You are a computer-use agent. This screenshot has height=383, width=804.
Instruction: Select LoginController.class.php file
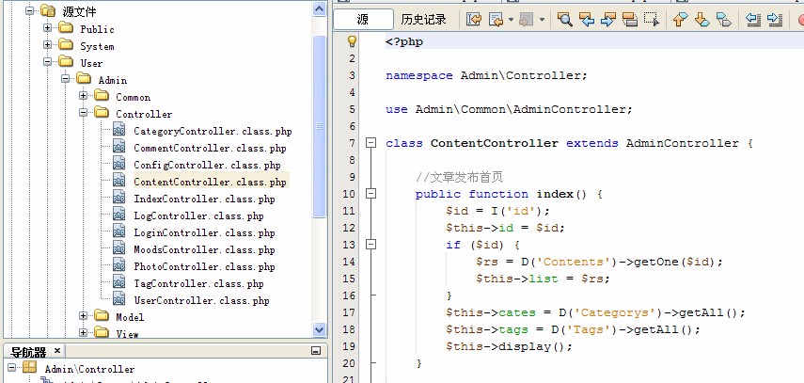tap(204, 232)
